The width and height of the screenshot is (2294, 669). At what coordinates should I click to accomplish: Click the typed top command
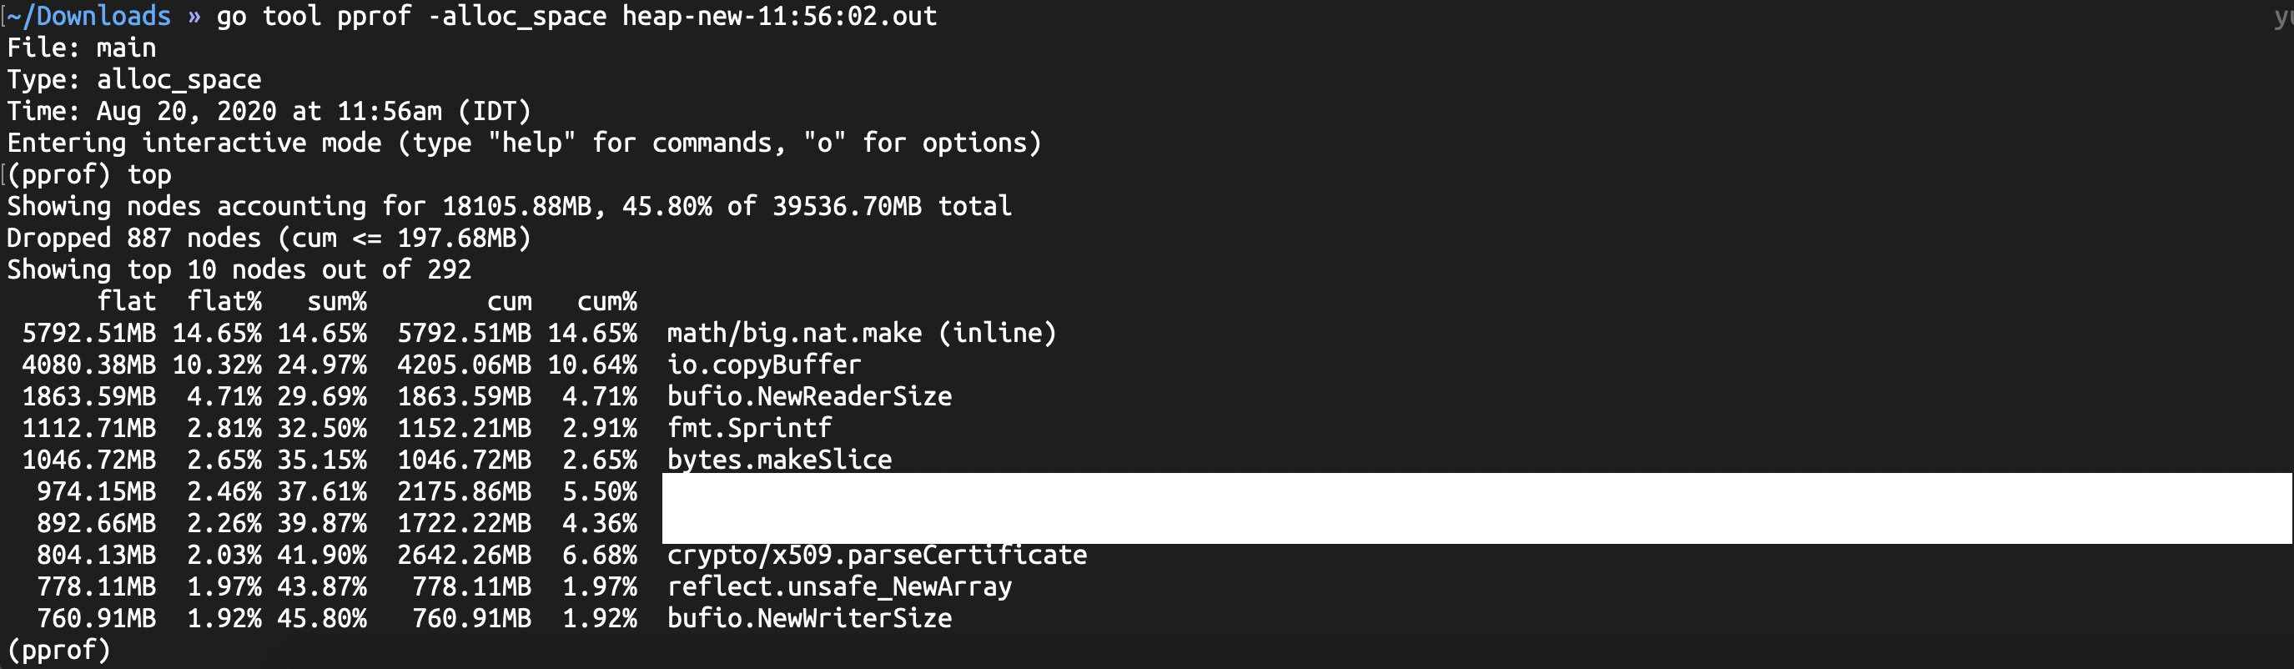(148, 174)
